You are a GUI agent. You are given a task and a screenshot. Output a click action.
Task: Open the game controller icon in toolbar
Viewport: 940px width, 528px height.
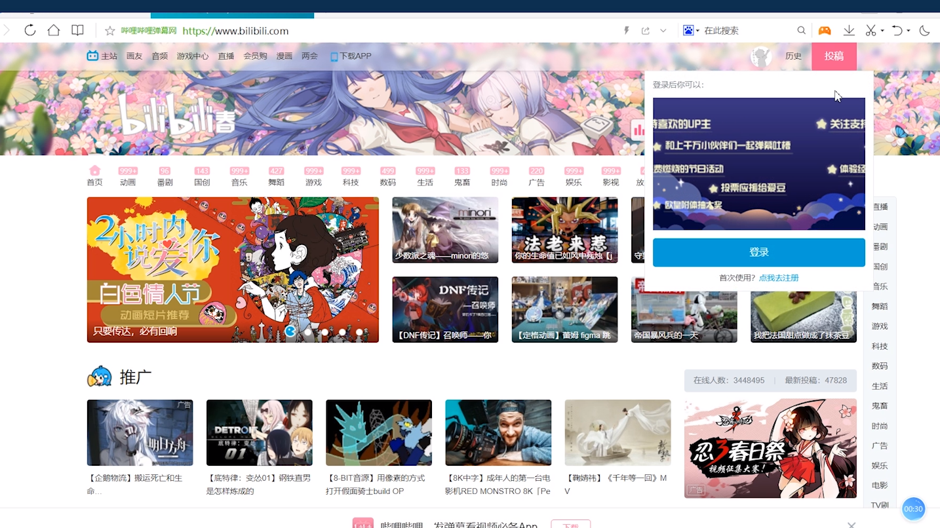825,31
